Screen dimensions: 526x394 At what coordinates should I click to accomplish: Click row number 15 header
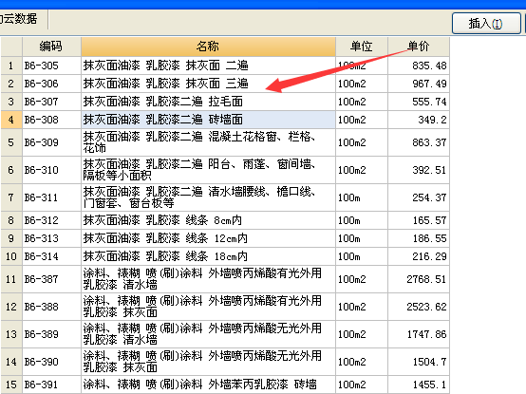point(11,385)
